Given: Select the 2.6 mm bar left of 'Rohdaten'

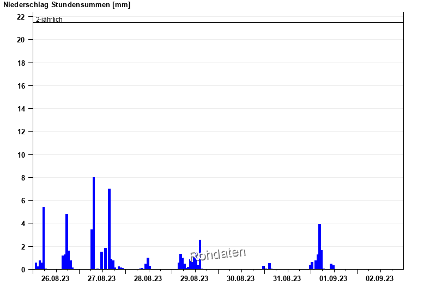Looking at the screenshot, I should (200, 254).
